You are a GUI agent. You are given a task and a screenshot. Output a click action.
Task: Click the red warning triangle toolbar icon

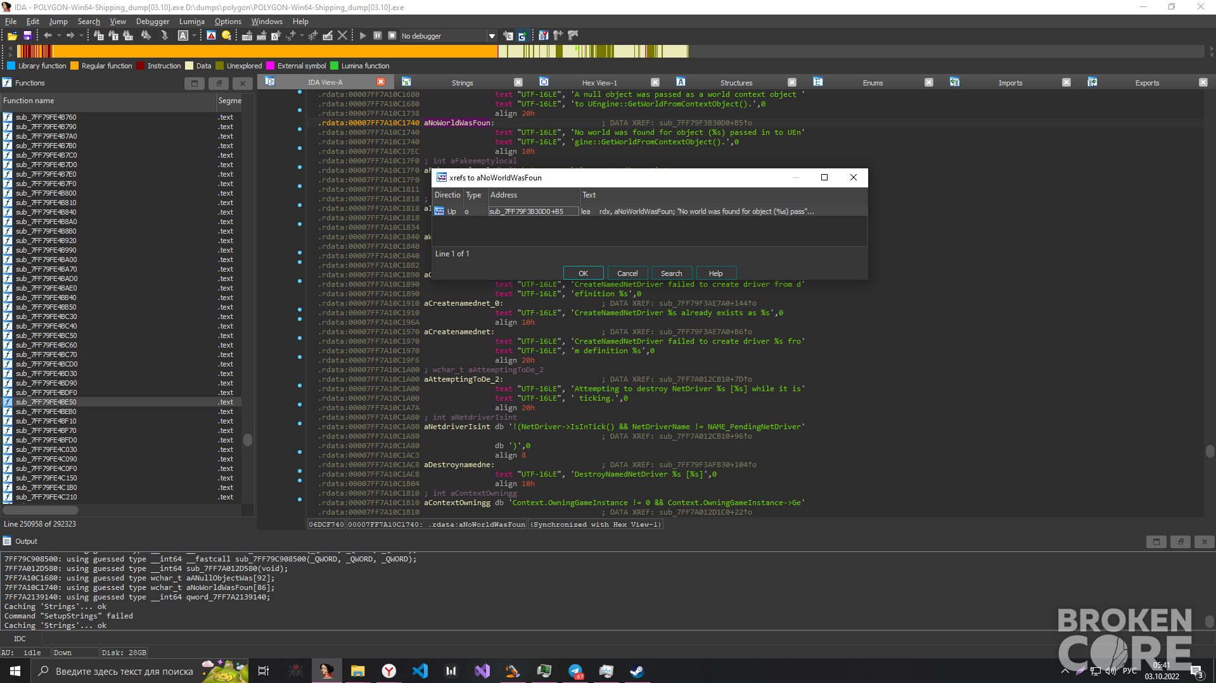coord(212,36)
